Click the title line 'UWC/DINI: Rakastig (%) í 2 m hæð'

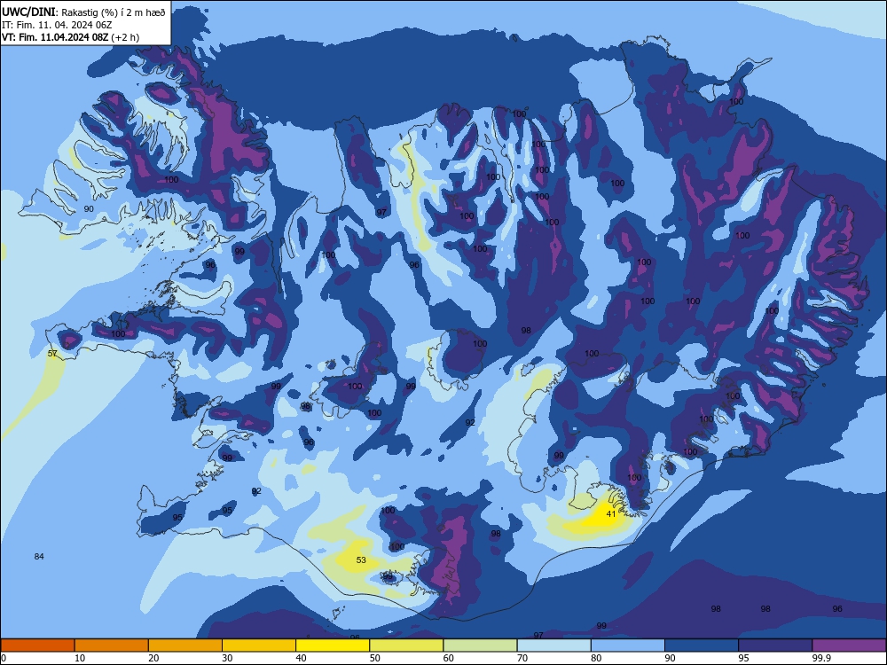pyautogui.click(x=83, y=12)
